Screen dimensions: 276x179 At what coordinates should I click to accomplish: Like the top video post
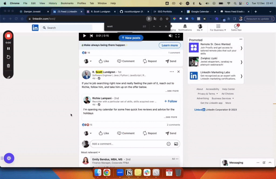tap(104, 61)
